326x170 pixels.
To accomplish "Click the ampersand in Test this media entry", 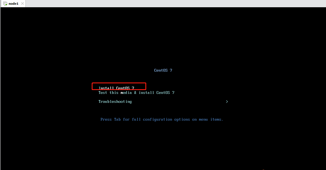I will click(x=135, y=93).
